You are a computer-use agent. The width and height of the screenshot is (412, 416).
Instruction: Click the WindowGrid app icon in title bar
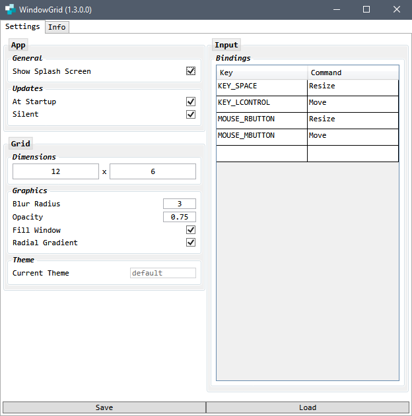pyautogui.click(x=11, y=9)
